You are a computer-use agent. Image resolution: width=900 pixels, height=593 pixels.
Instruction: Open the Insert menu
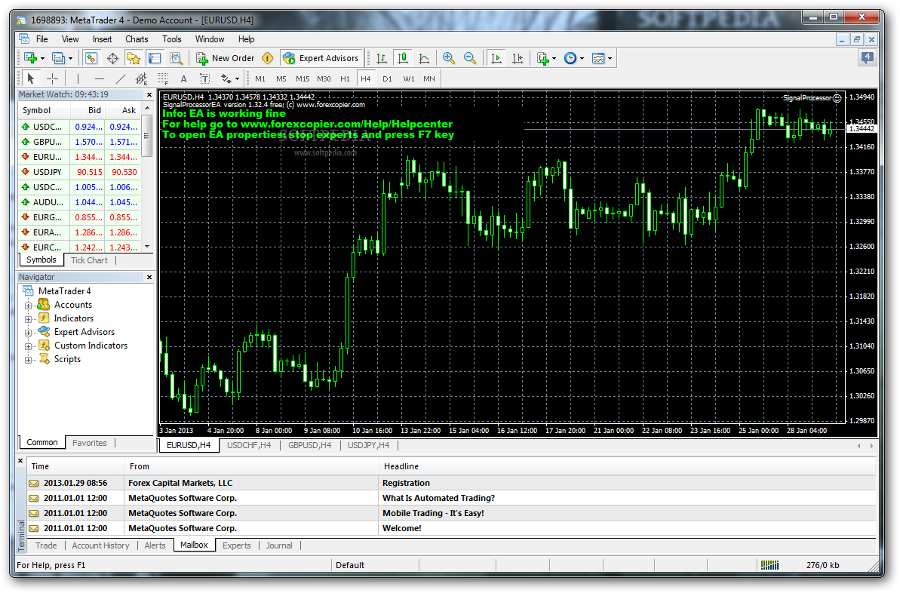[x=102, y=39]
